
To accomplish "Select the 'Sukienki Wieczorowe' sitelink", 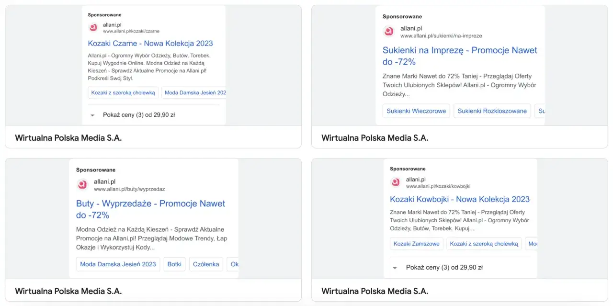I will (x=416, y=111).
